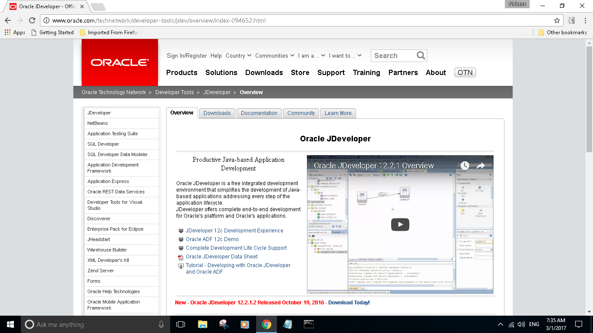Open Oracle REST Data Services in sidebar
593x333 pixels.
116,192
